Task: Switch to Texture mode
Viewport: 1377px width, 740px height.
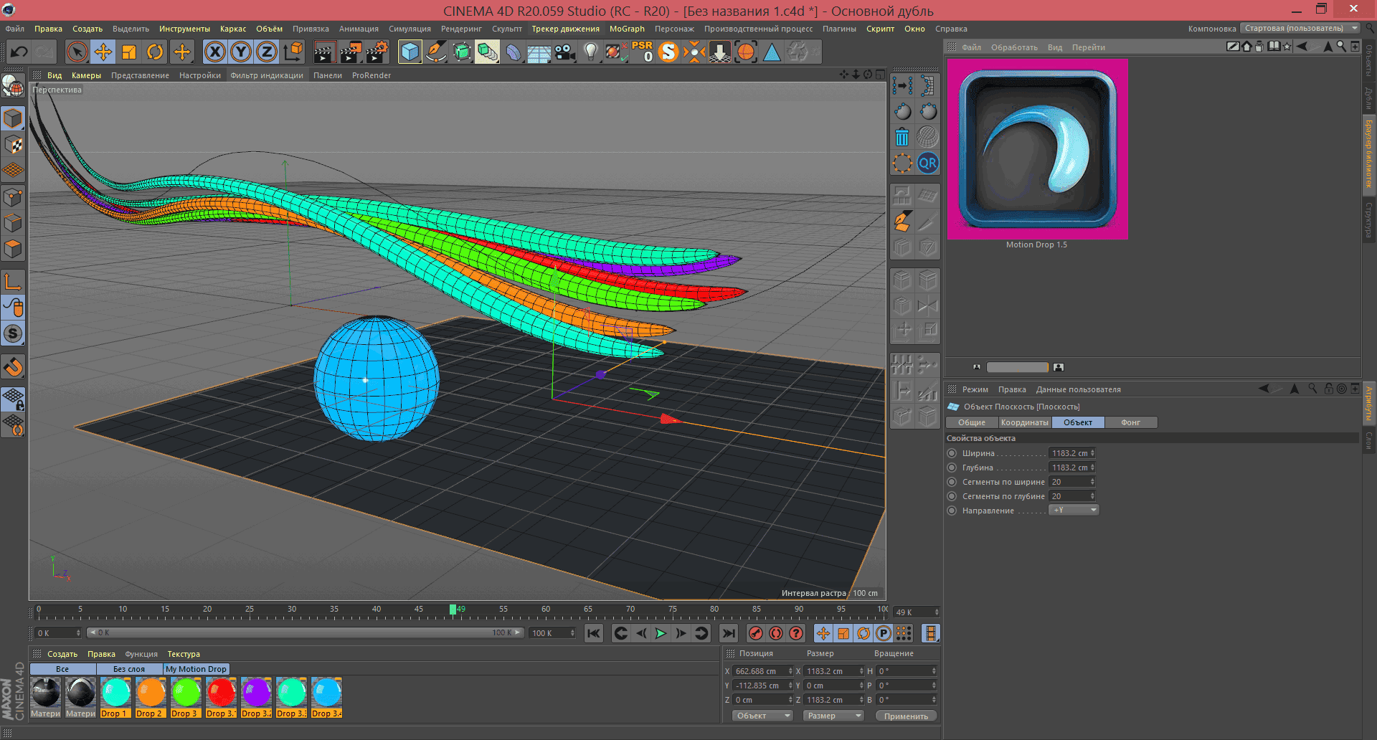Action: (x=13, y=145)
